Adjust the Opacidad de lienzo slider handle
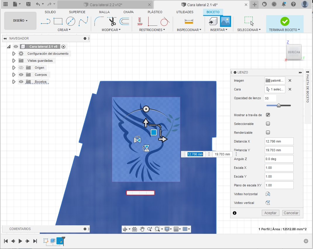The width and height of the screenshot is (313, 249). click(x=279, y=105)
